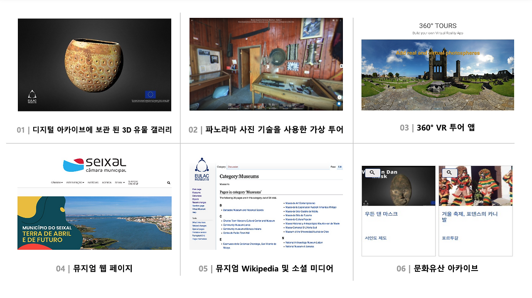The height and width of the screenshot is (298, 532).
Task: Open Main page in the wiki sidebar
Action: [197, 189]
